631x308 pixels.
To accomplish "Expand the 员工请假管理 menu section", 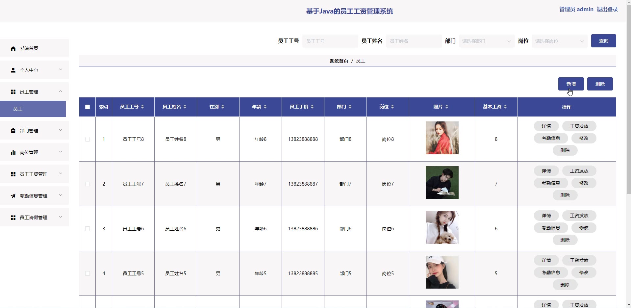I will pos(35,218).
